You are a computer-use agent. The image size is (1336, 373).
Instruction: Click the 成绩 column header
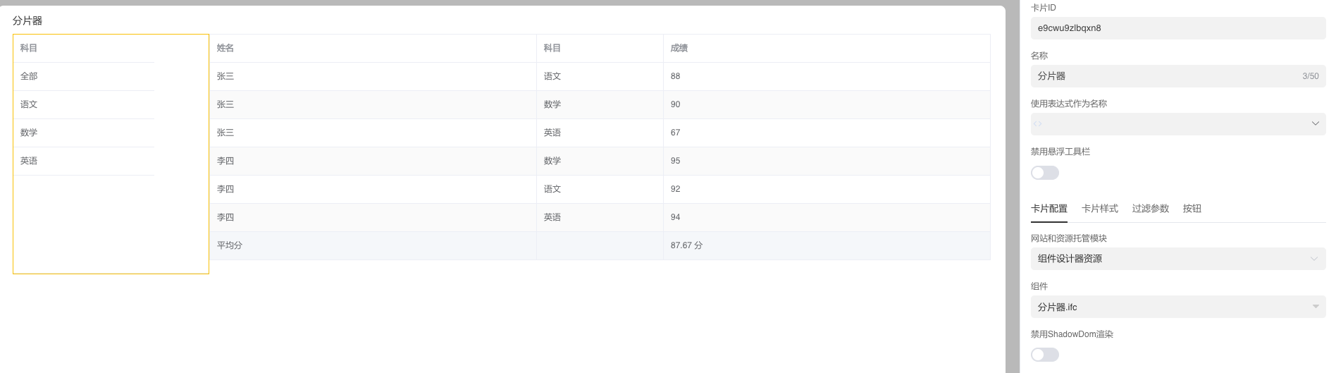pos(679,48)
